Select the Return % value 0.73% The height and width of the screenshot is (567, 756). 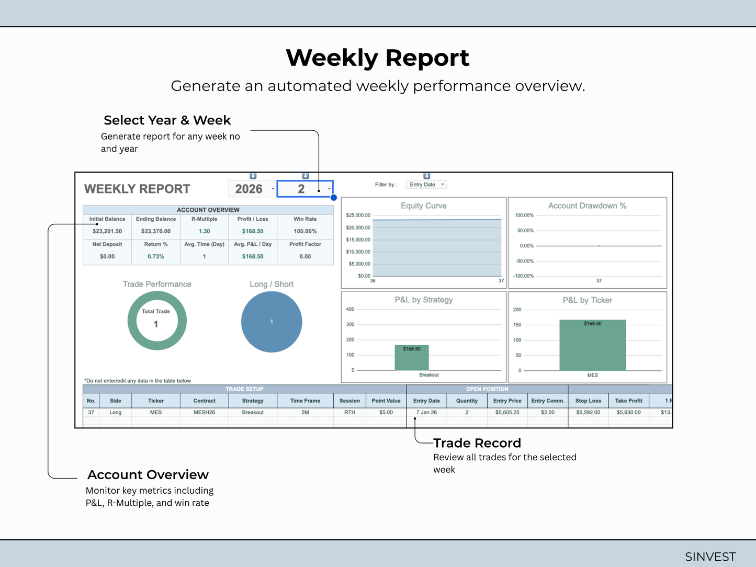[156, 256]
